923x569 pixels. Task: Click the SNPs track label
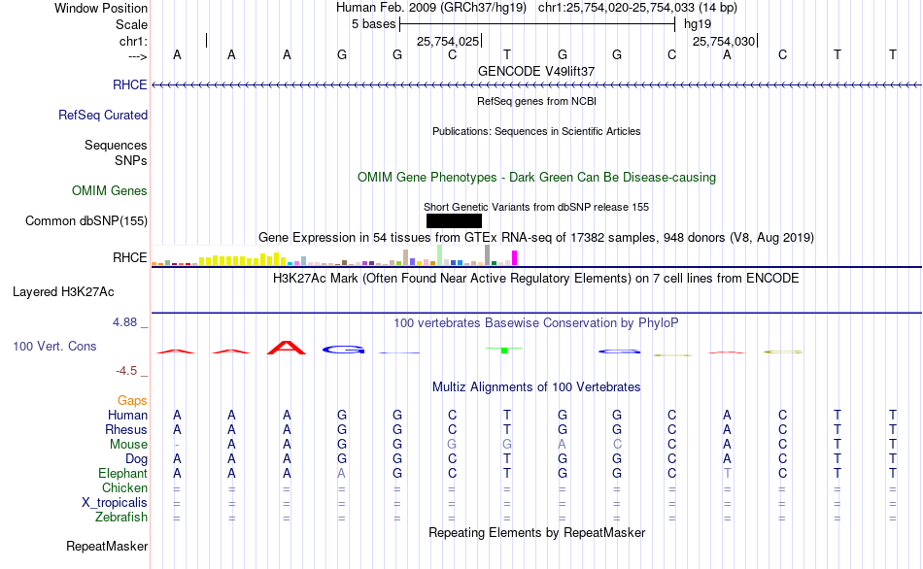[131, 160]
